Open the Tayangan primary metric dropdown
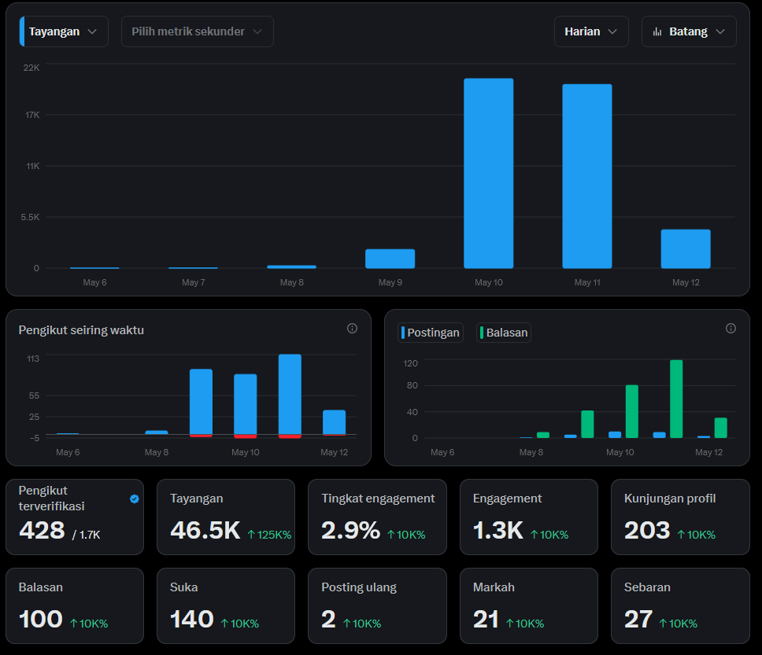This screenshot has width=762, height=655. pos(64,31)
